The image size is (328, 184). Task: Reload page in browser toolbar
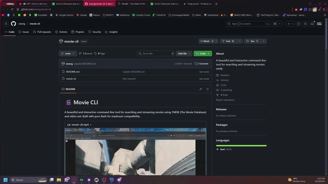click(x=12, y=9)
